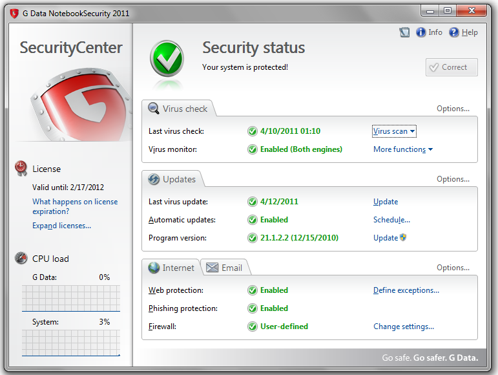Screen dimensions: 498x375
Task: Click the green check beside Last virus check
Action: point(252,131)
